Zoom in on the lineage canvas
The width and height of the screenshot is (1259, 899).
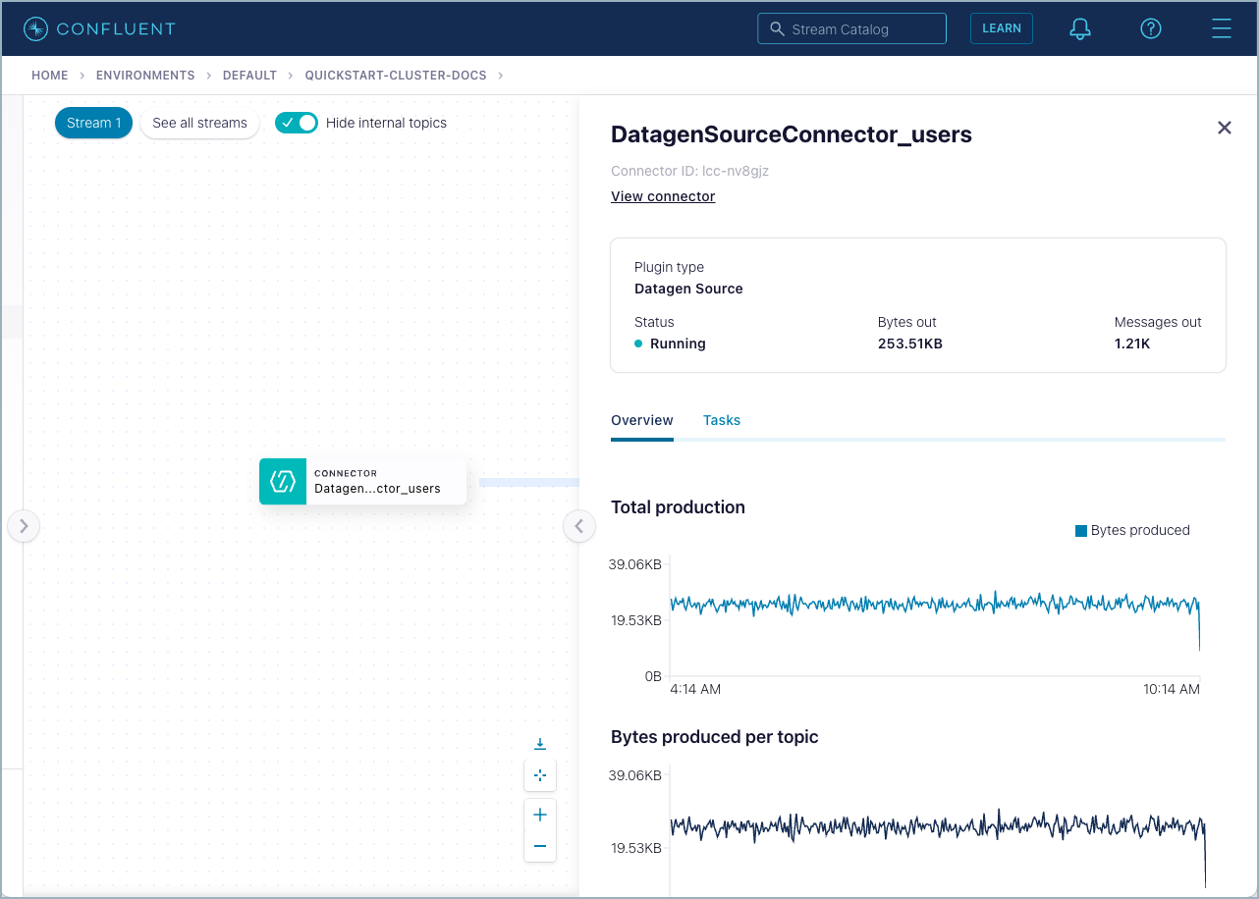point(540,814)
